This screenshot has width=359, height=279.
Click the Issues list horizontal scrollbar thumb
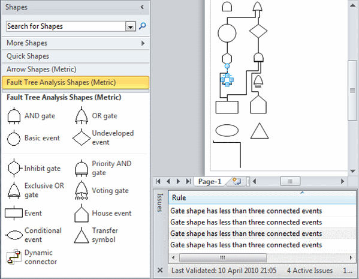(223, 257)
